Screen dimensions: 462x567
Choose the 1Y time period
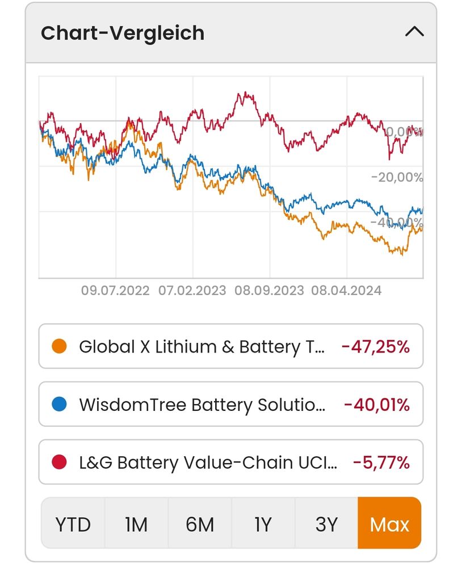point(263,524)
